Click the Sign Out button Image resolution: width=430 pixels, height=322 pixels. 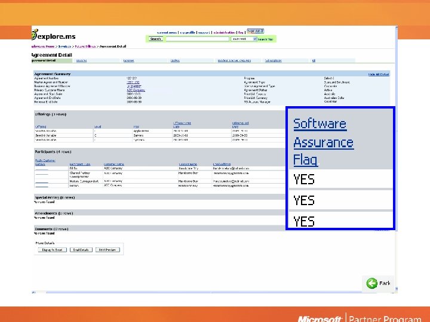click(255, 31)
